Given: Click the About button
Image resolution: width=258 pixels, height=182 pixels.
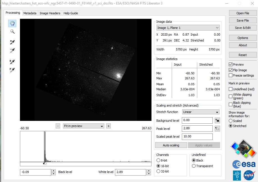Looking at the screenshot, I should (243, 45).
